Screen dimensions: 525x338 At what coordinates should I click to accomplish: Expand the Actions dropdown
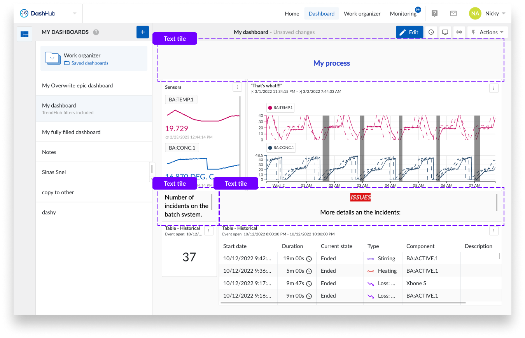(487, 32)
